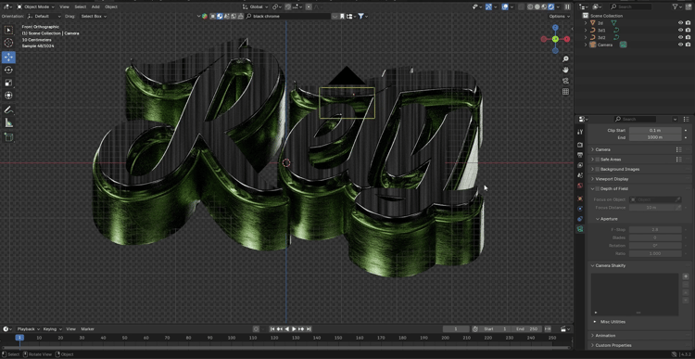Image resolution: width=695 pixels, height=359 pixels.
Task: Open the Tool properties tab
Action: (x=580, y=132)
